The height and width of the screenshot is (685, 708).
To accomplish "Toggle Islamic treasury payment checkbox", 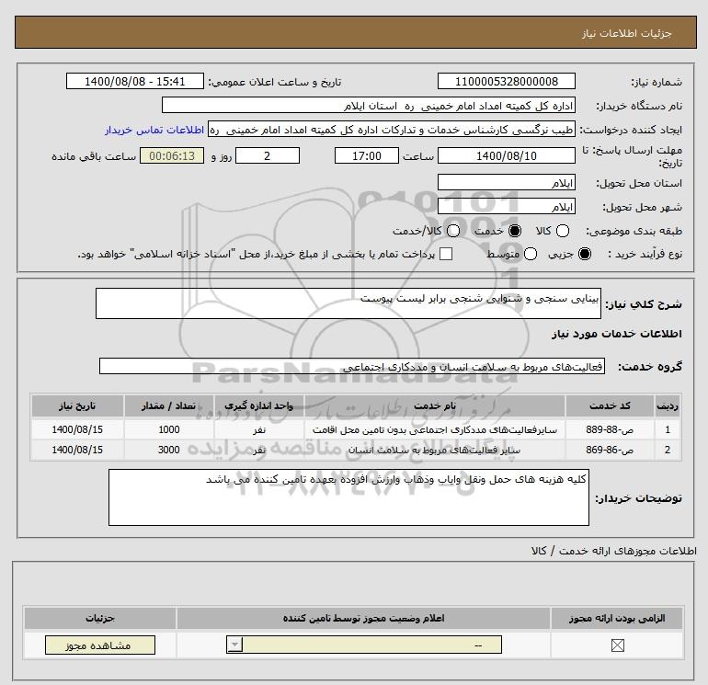I will (x=446, y=254).
